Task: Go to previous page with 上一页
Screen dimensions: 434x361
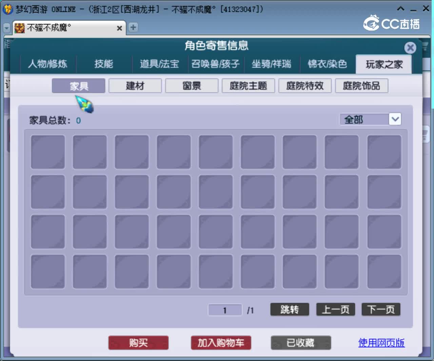Action: click(x=336, y=310)
